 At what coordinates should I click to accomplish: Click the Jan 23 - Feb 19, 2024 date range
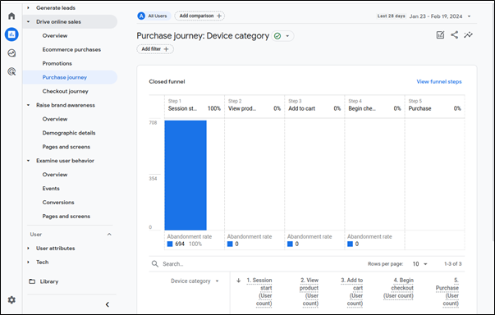pos(436,16)
